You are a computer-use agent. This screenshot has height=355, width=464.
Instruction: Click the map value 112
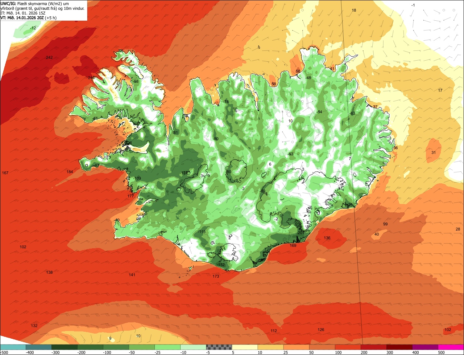click(274, 331)
